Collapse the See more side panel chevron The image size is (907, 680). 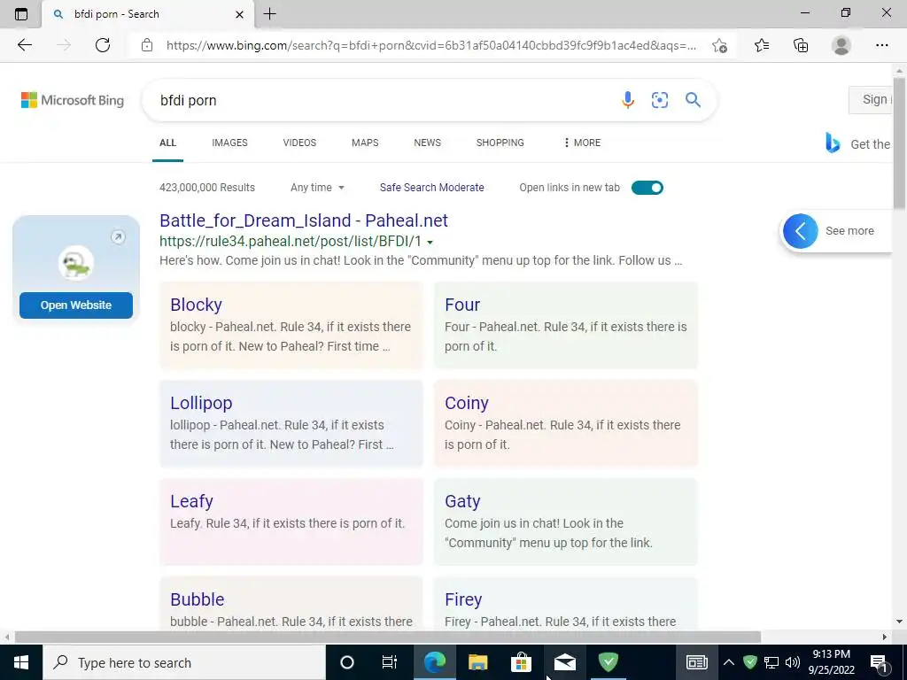click(801, 231)
